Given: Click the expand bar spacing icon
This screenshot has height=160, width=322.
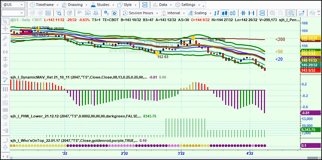Looking at the screenshot, I should click(251, 13).
